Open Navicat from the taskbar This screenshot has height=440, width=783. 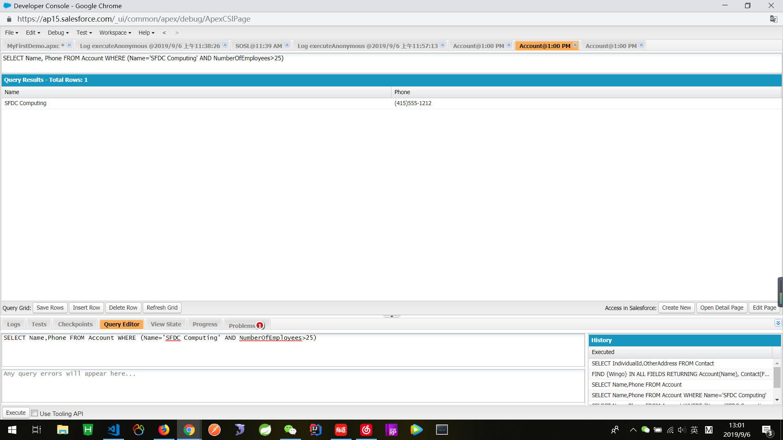[x=240, y=430]
